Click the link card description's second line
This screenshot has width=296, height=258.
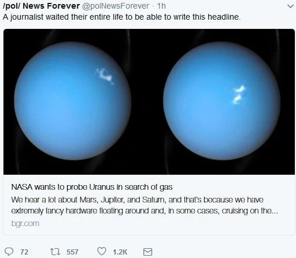[145, 211]
